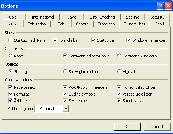Toggle the Sheet tabs checkbox
The width and height of the screenshot is (173, 134).
tap(119, 101)
